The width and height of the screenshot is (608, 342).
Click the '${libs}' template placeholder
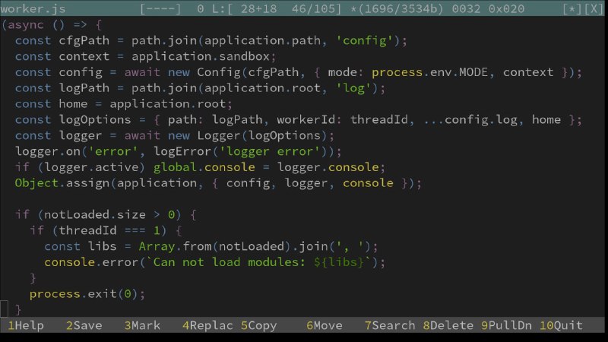click(x=339, y=262)
